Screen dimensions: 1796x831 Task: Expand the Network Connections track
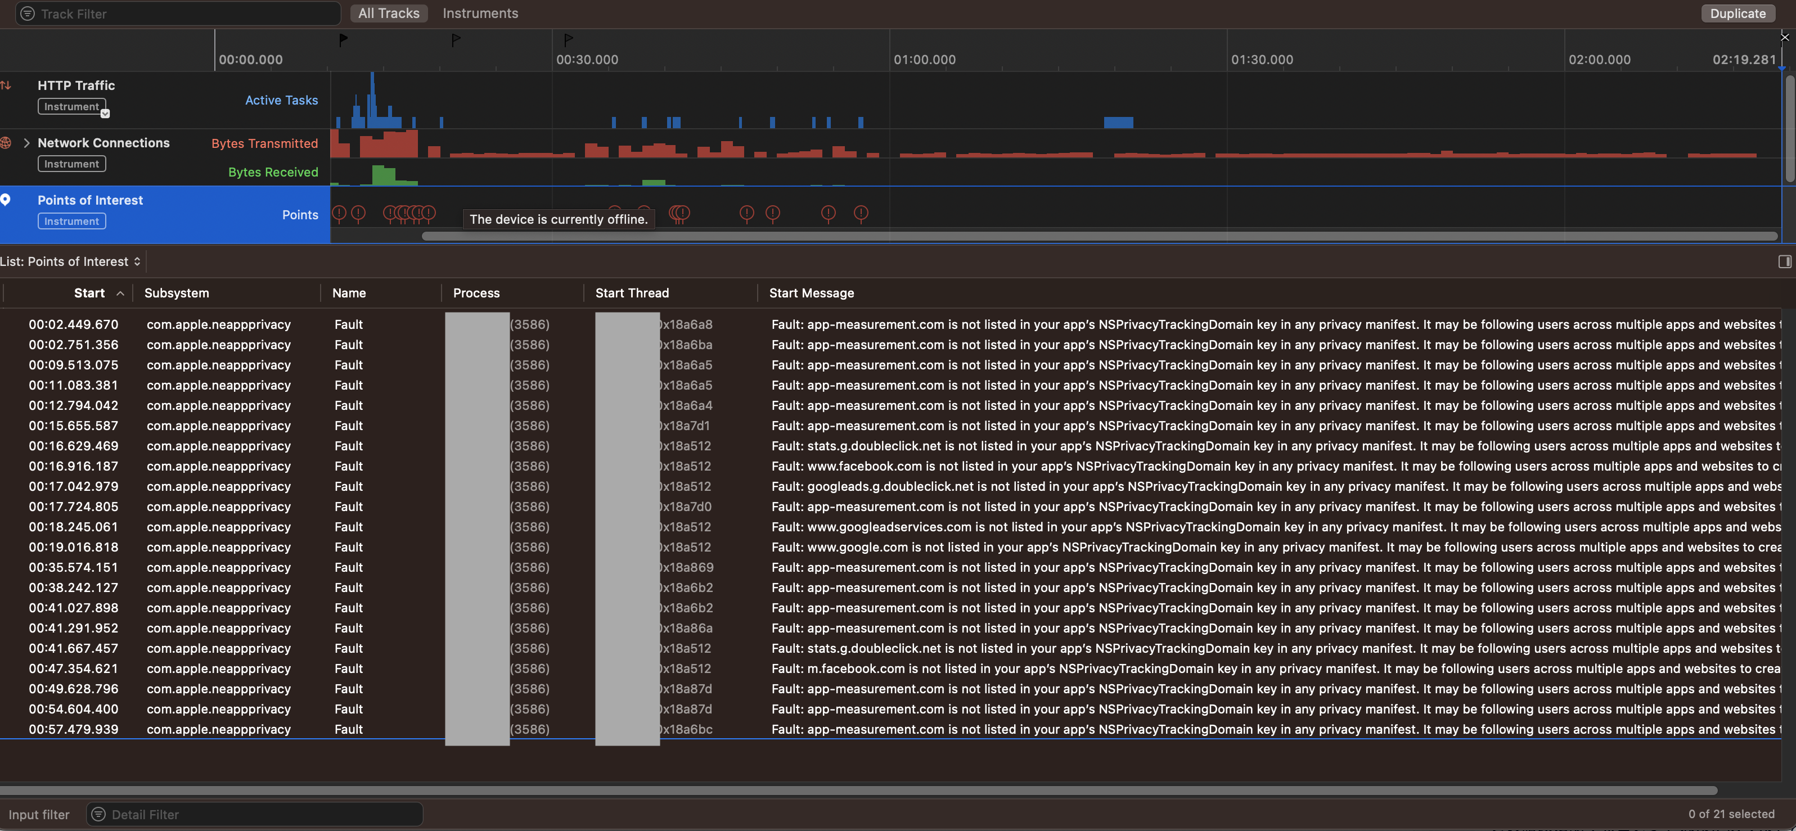[26, 143]
